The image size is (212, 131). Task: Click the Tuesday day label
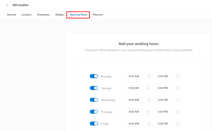pos(106,88)
